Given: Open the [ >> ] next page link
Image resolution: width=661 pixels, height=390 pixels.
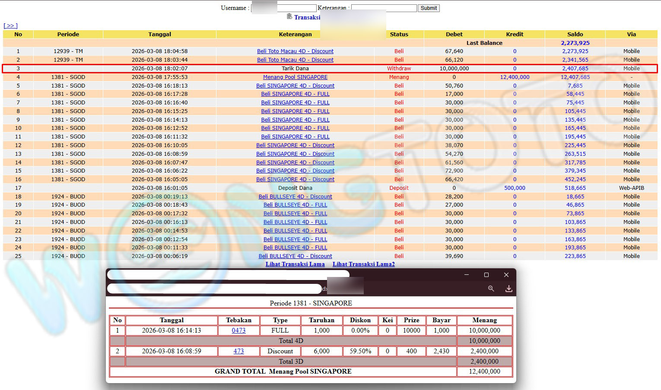Looking at the screenshot, I should tap(10, 26).
